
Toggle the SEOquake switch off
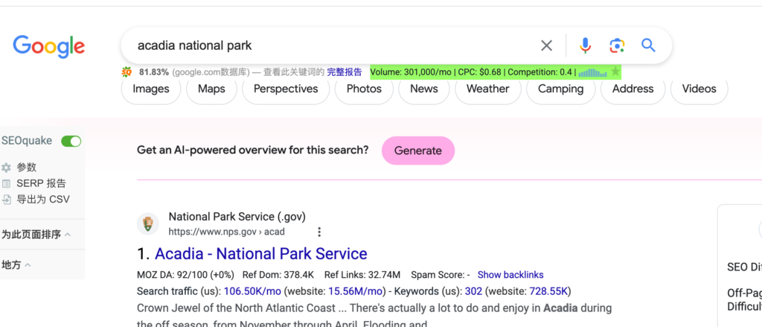tap(71, 141)
